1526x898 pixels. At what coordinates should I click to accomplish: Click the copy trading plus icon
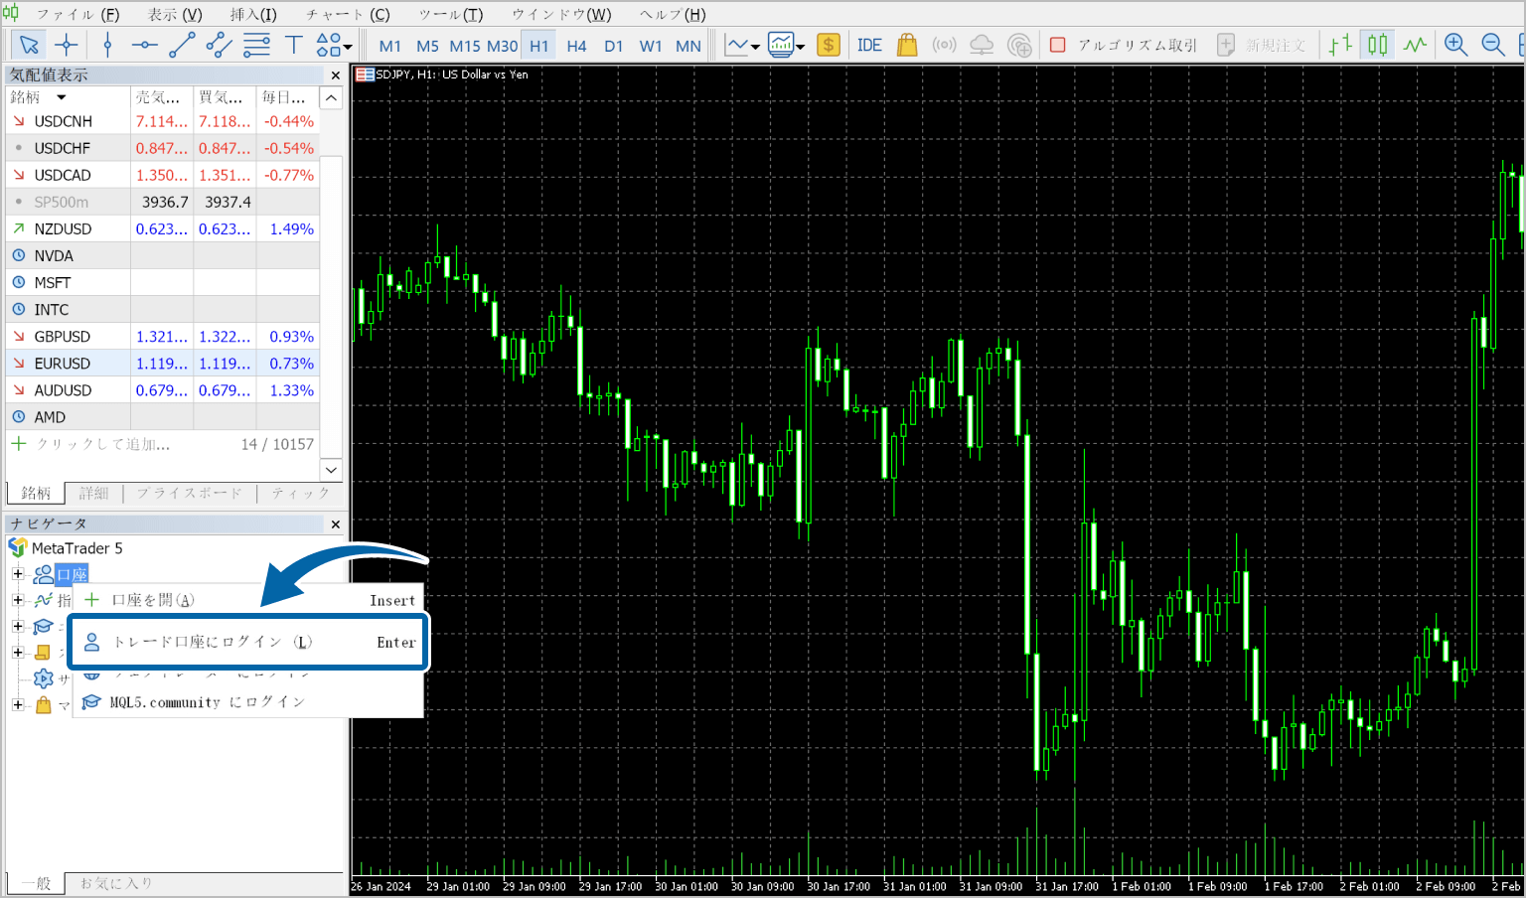(x=1019, y=45)
